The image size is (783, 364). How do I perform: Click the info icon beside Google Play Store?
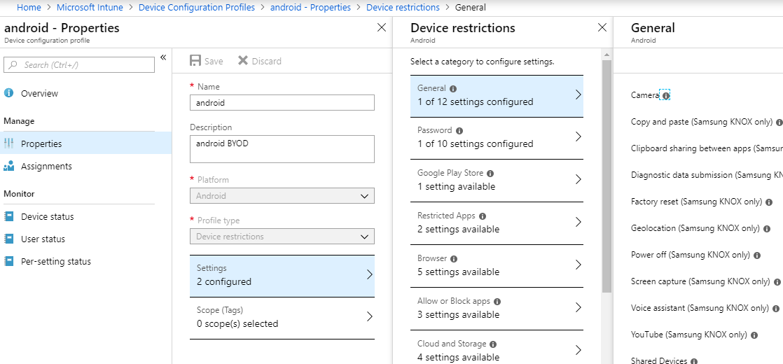tap(490, 174)
